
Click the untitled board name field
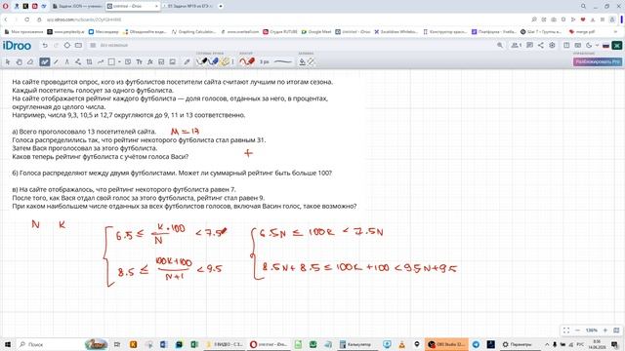pos(114,46)
